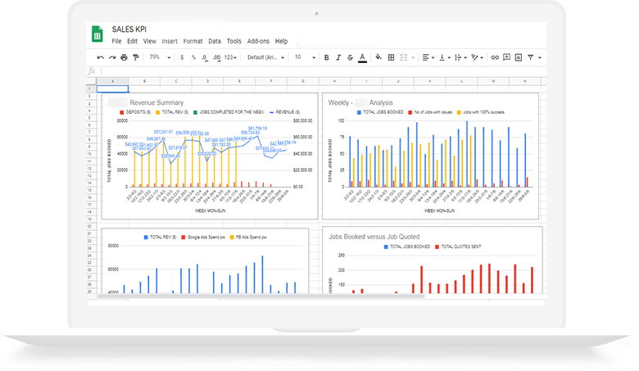Click the Filter funnel icon

531,58
